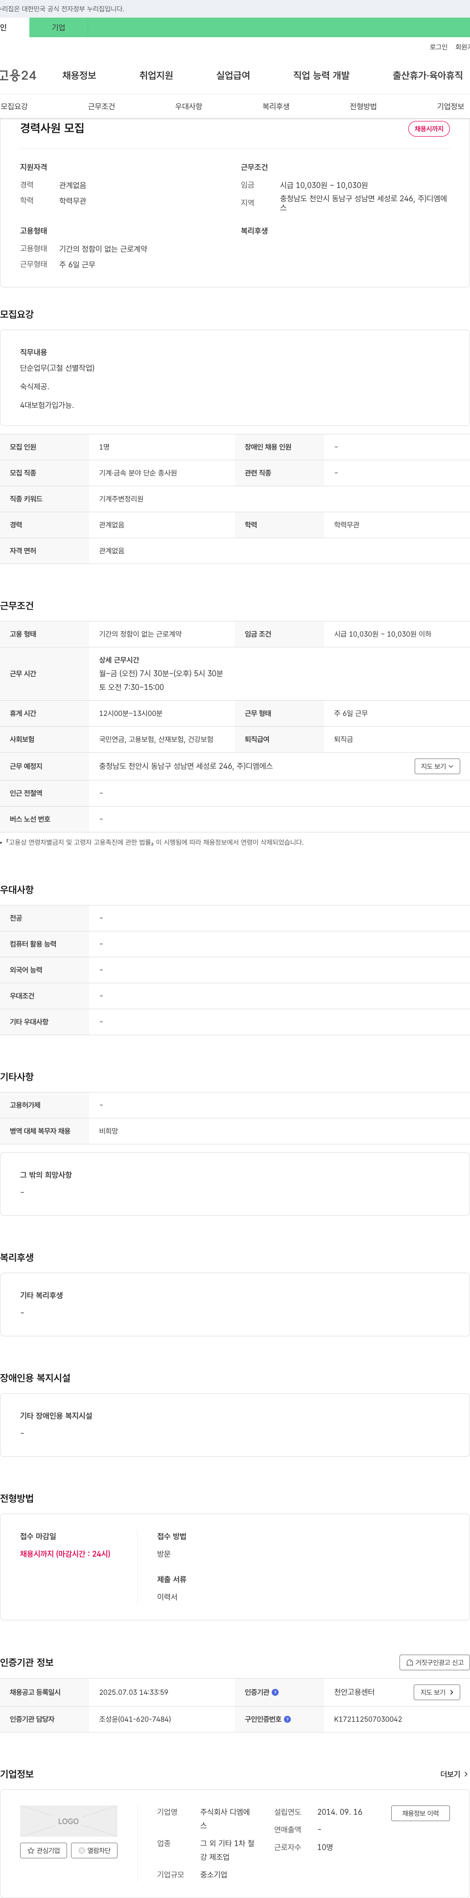Click the company LOGO placeholder
The height and width of the screenshot is (1898, 470).
coord(69,1821)
